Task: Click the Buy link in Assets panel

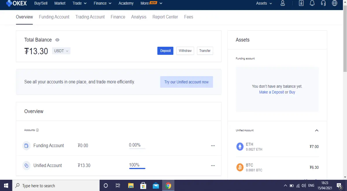Action: [292, 92]
